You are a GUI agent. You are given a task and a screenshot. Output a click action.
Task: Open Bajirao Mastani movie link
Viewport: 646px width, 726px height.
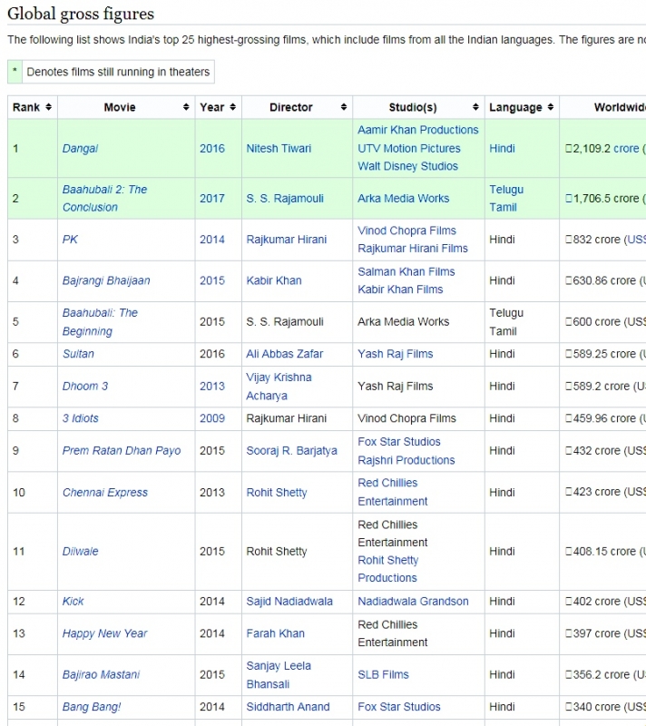click(x=101, y=674)
